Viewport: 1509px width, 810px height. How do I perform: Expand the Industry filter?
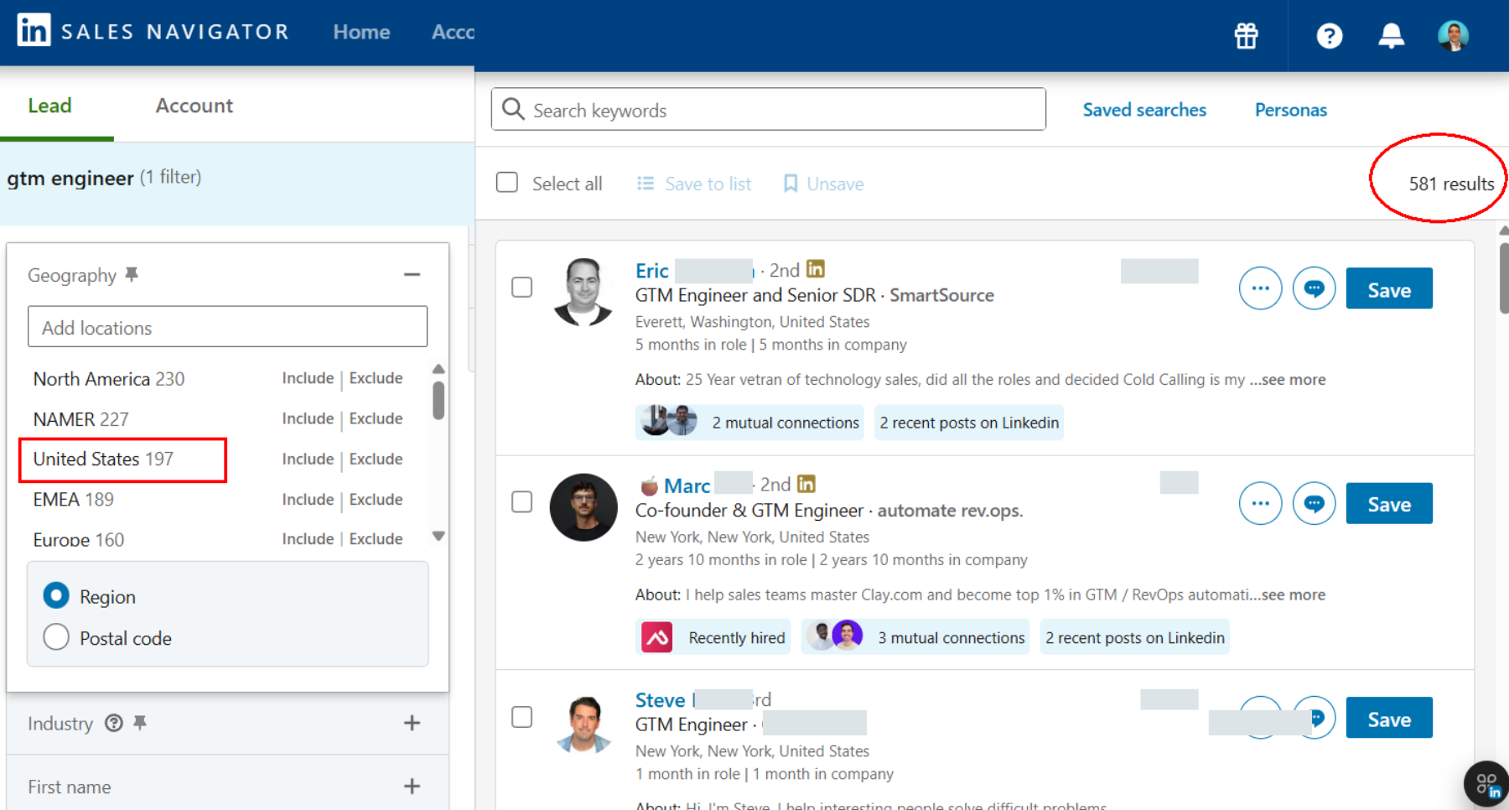(x=412, y=723)
